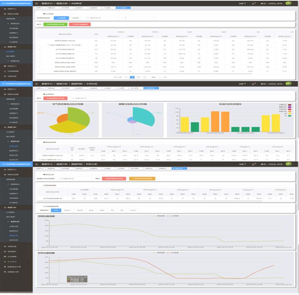Switch to the PM2.5 parameter tab
The image size is (299, 295).
click(x=67, y=211)
